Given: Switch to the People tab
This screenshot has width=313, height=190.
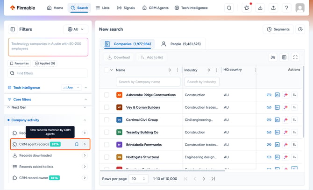Looking at the screenshot, I should (181, 44).
